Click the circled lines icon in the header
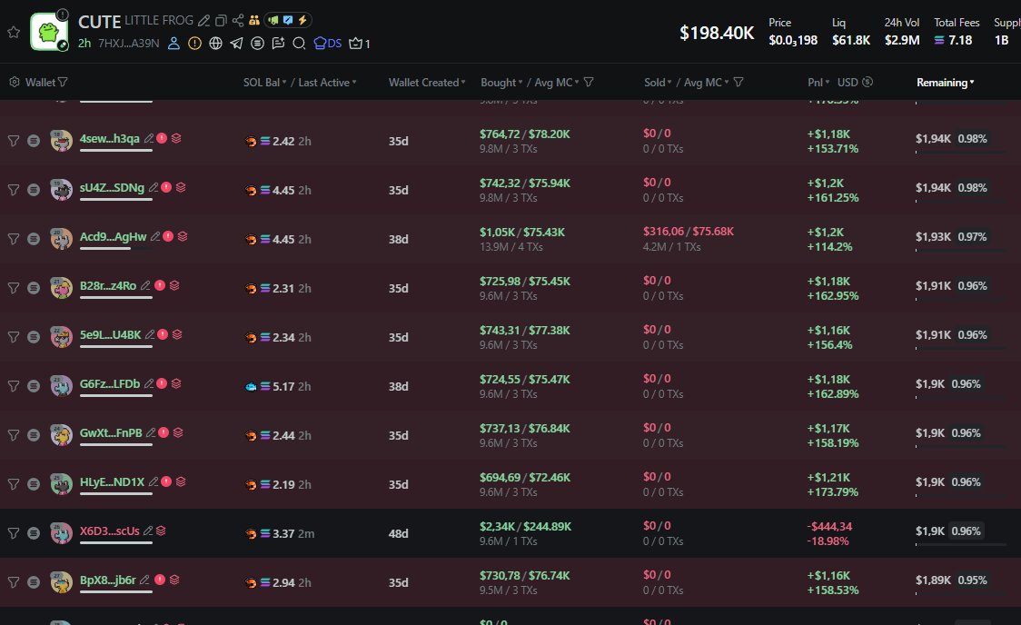 tap(257, 44)
